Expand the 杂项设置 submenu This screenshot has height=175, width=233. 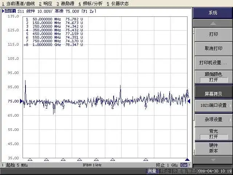click(213, 120)
